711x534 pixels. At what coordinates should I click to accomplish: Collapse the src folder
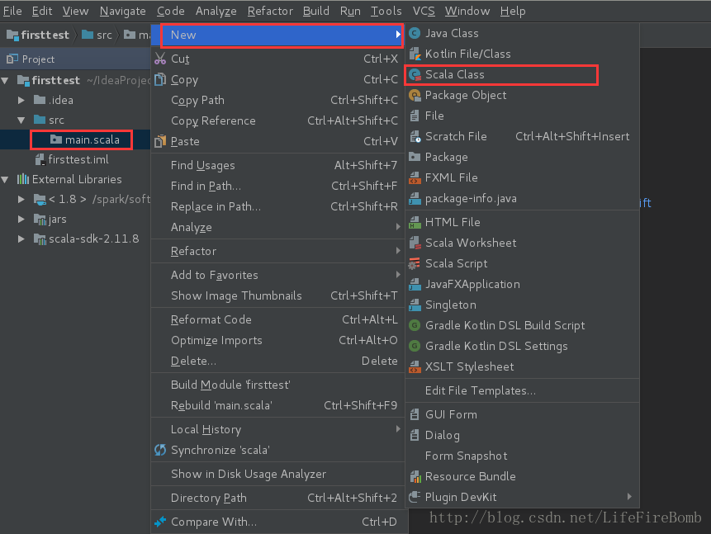(21, 121)
